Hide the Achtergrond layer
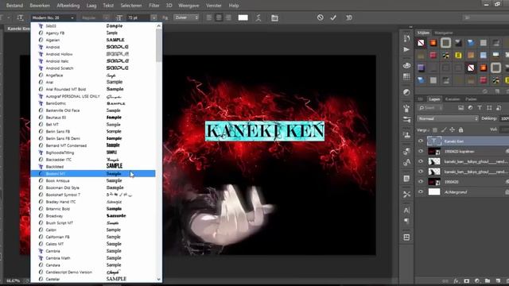Image resolution: width=509 pixels, height=286 pixels. click(x=421, y=192)
